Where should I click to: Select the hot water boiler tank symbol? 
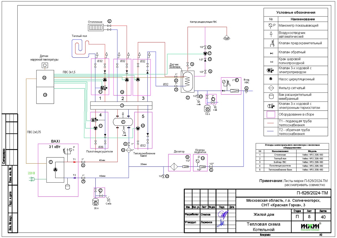tap(188, 80)
